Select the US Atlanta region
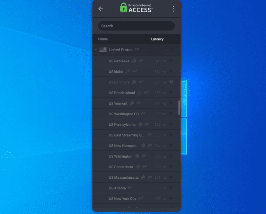Viewport: 266px width, 214px height. point(136,188)
